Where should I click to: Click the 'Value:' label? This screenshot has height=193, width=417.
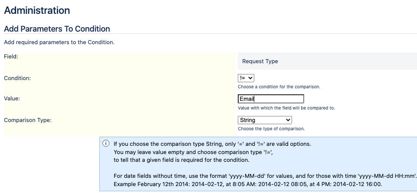pyautogui.click(x=12, y=99)
